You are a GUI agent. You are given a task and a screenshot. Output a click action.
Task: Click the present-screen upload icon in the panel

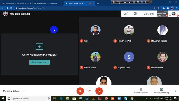click(x=39, y=47)
